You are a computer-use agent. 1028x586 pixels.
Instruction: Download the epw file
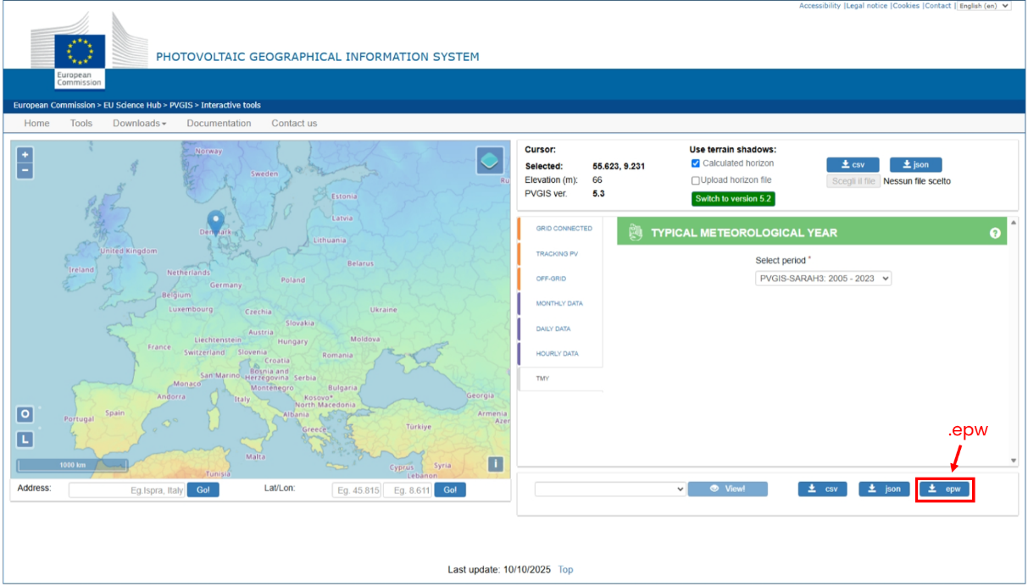pyautogui.click(x=944, y=489)
